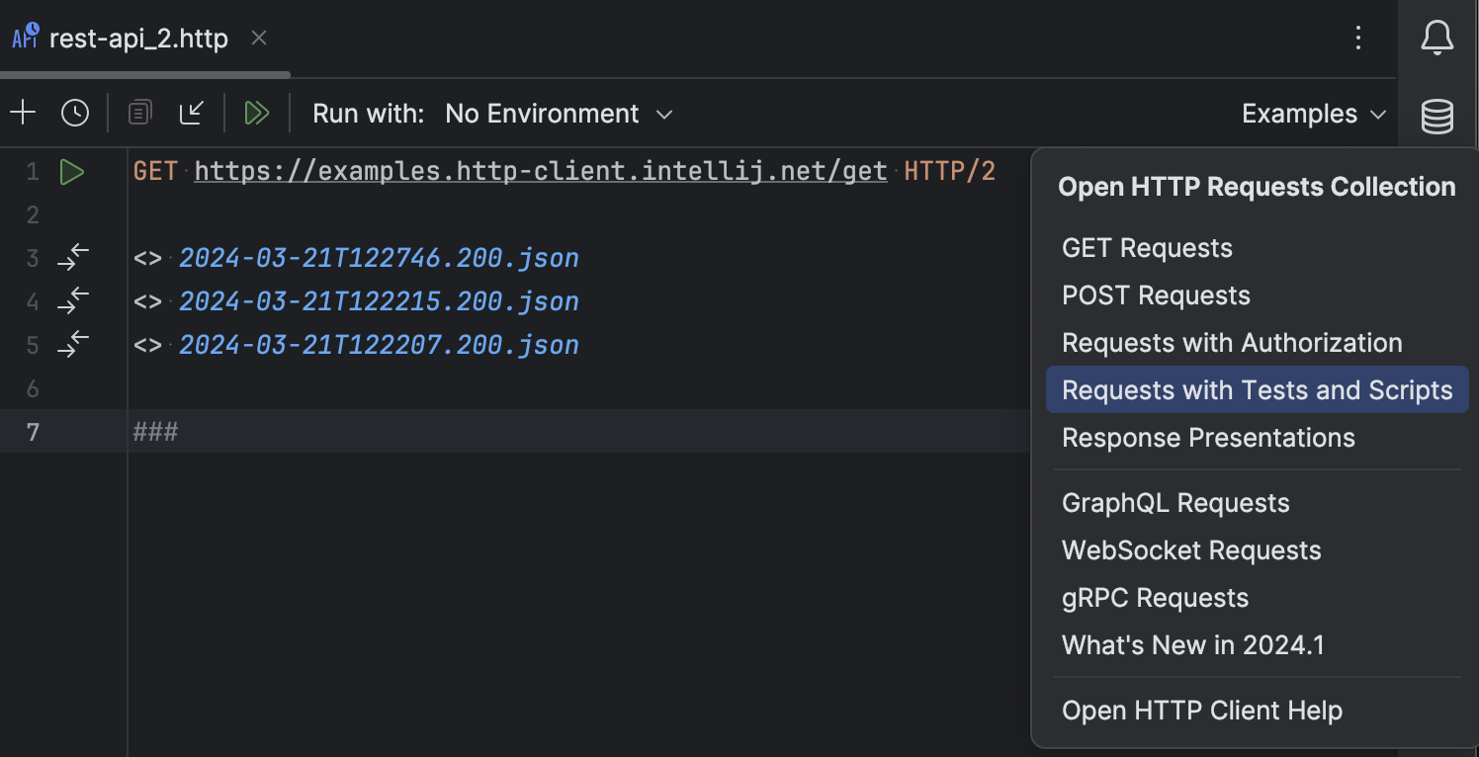Create new request with the plus icon

(23, 112)
